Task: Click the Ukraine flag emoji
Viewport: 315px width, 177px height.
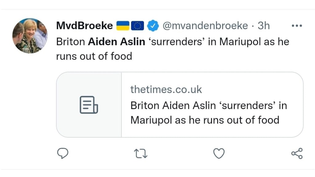Action: coord(122,26)
